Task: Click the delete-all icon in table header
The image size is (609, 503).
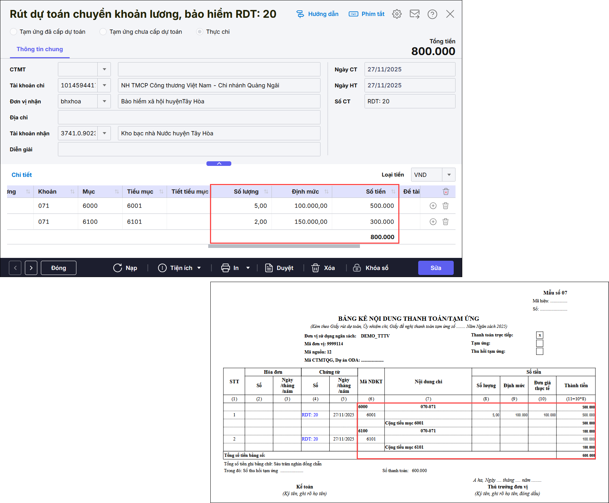Action: (446, 192)
